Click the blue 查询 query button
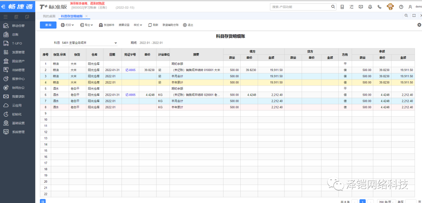 [48, 25]
